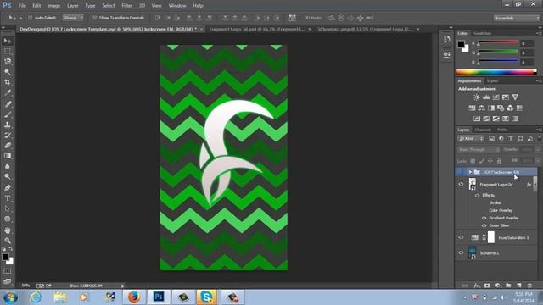Select the Clone Stamp tool
543x305 pixels.
pos(8,125)
